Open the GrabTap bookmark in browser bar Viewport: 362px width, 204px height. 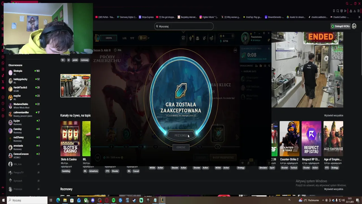pyautogui.click(x=252, y=17)
